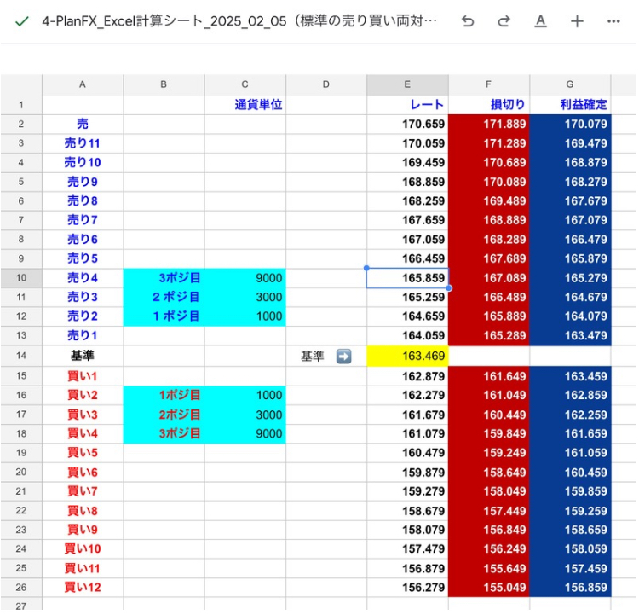Select the 1000 value in row 16
Screen dimensions: 639x615
point(245,395)
